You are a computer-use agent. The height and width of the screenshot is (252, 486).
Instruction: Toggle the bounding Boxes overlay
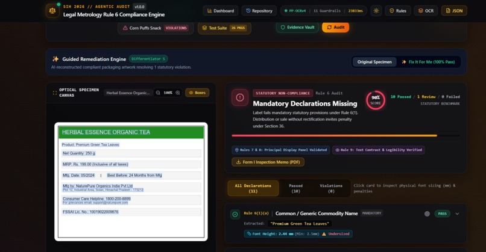[197, 93]
